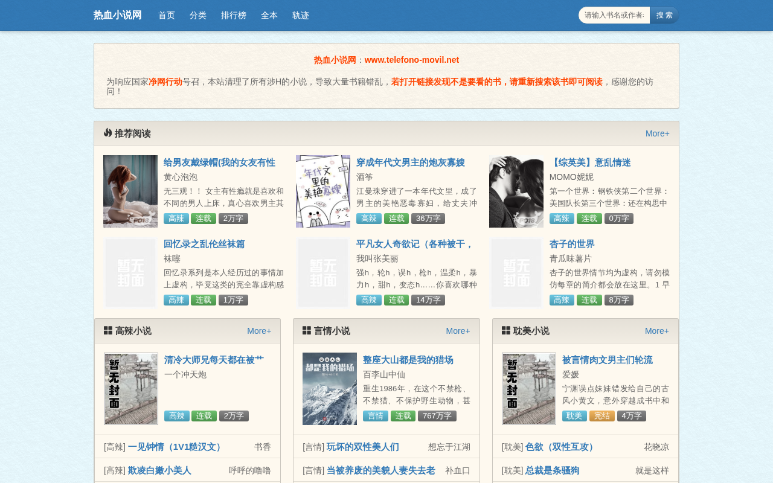Open the 穿成年代文男主的炮灰寡嫂 cover thumbnail
773x483 pixels.
pyautogui.click(x=323, y=191)
